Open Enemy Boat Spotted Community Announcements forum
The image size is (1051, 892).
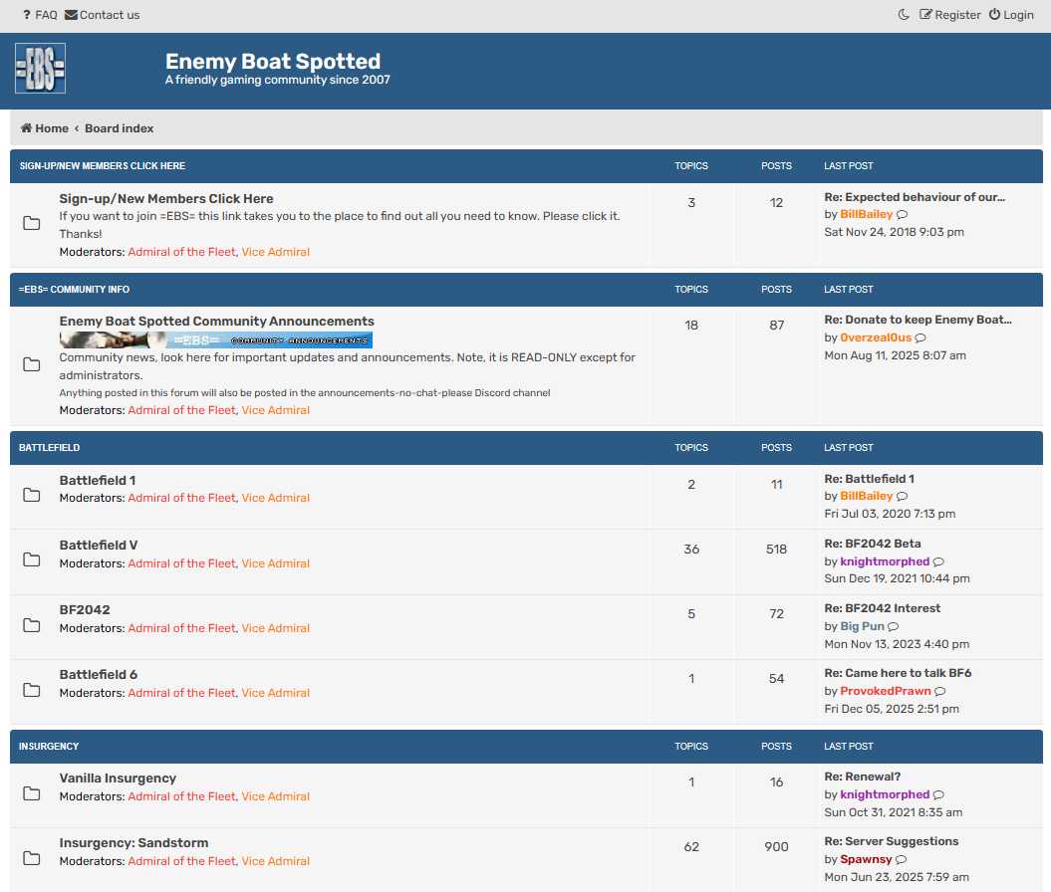click(x=216, y=322)
